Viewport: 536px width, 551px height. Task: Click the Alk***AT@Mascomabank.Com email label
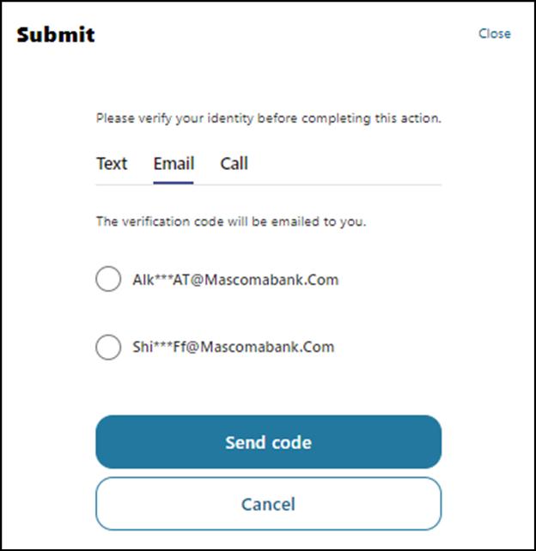click(235, 279)
